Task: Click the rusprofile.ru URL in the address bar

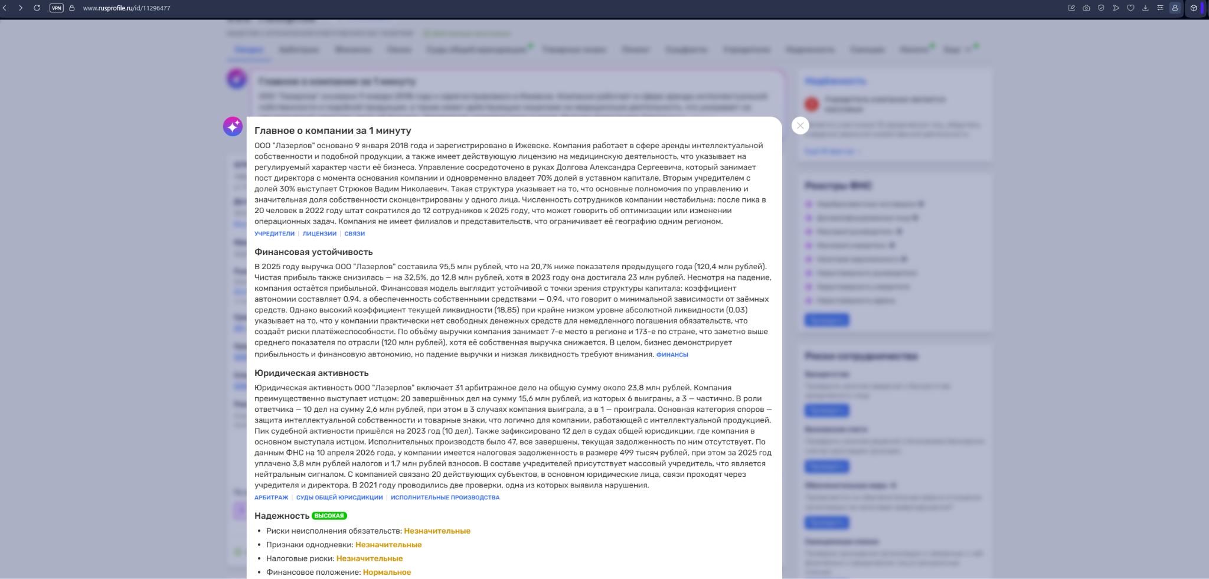Action: pos(126,8)
